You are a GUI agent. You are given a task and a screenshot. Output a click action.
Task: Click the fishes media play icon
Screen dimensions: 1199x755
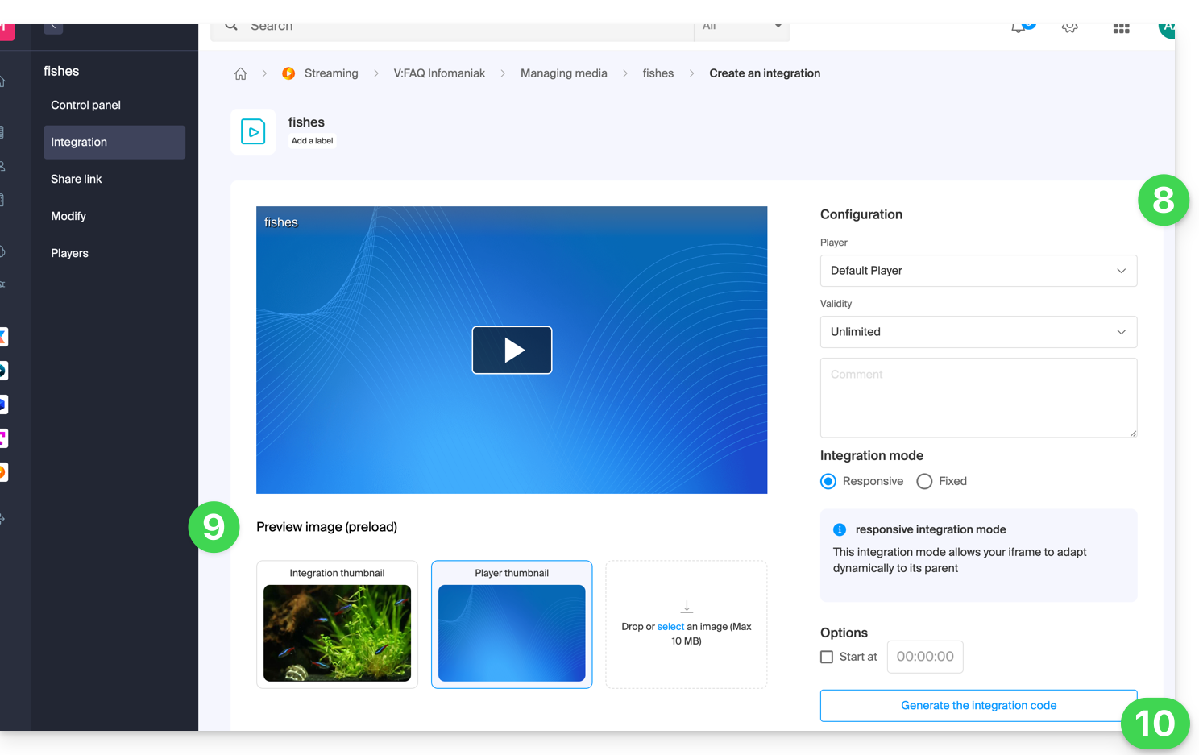253,131
